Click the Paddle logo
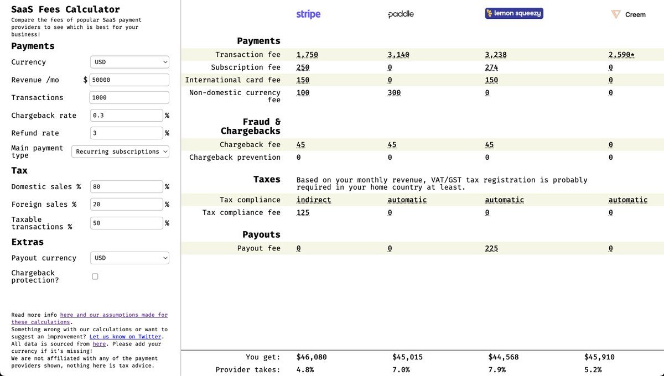Screen dimensions: 664x376 401,14
